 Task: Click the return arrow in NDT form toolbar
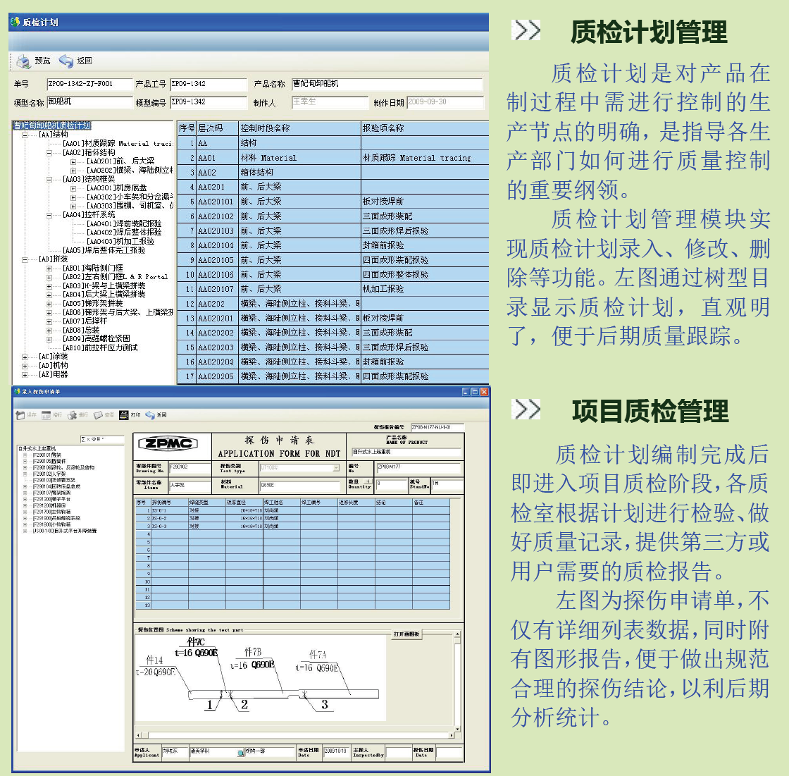point(150,415)
